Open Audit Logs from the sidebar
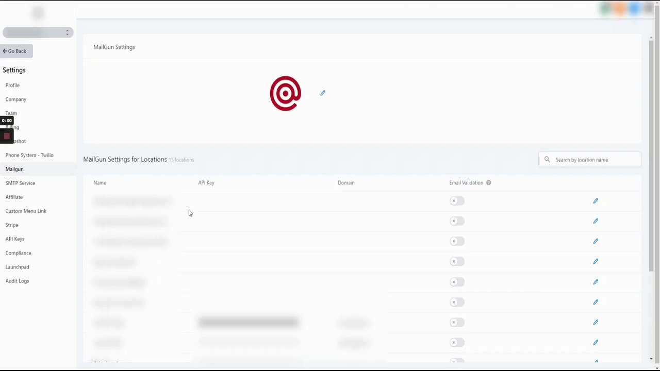Image resolution: width=660 pixels, height=371 pixels. tap(17, 281)
